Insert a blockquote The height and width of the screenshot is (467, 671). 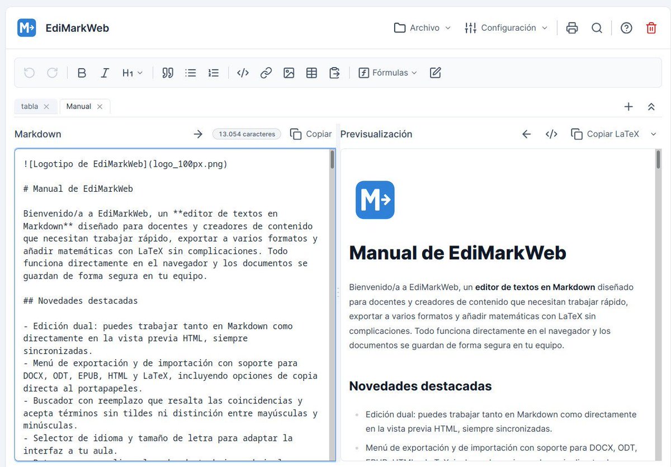[168, 73]
